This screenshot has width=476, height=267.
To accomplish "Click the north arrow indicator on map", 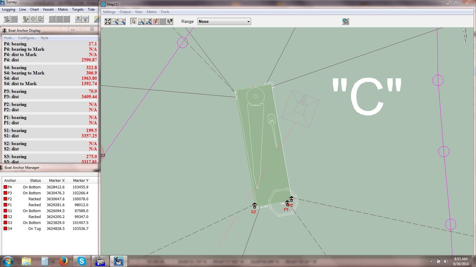I will (x=465, y=36).
